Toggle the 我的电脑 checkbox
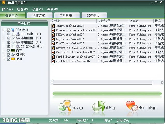The width and height of the screenshot is (165, 124). click(x=9, y=30)
